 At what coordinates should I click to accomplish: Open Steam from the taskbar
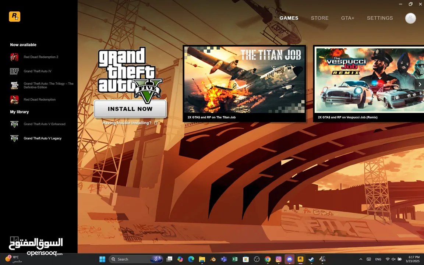(x=311, y=259)
